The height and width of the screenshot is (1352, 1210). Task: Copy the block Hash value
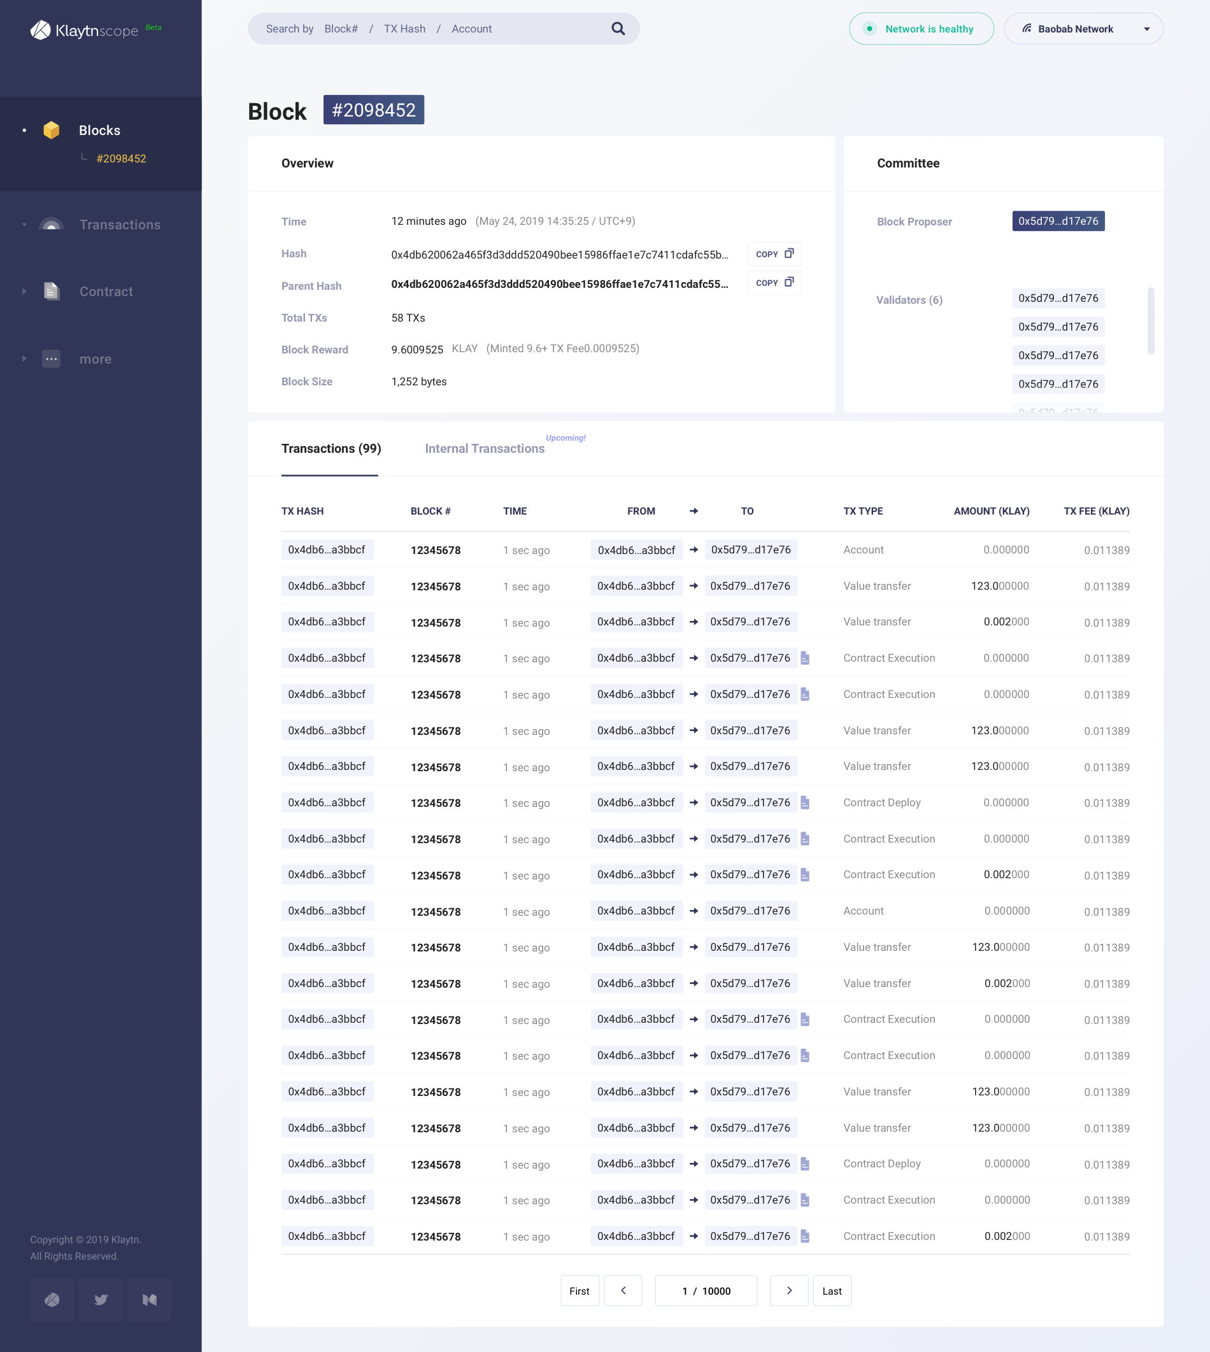click(774, 254)
